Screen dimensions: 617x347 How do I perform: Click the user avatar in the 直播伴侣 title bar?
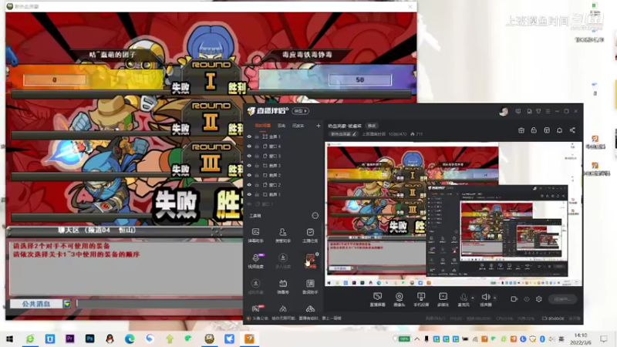pos(504,111)
